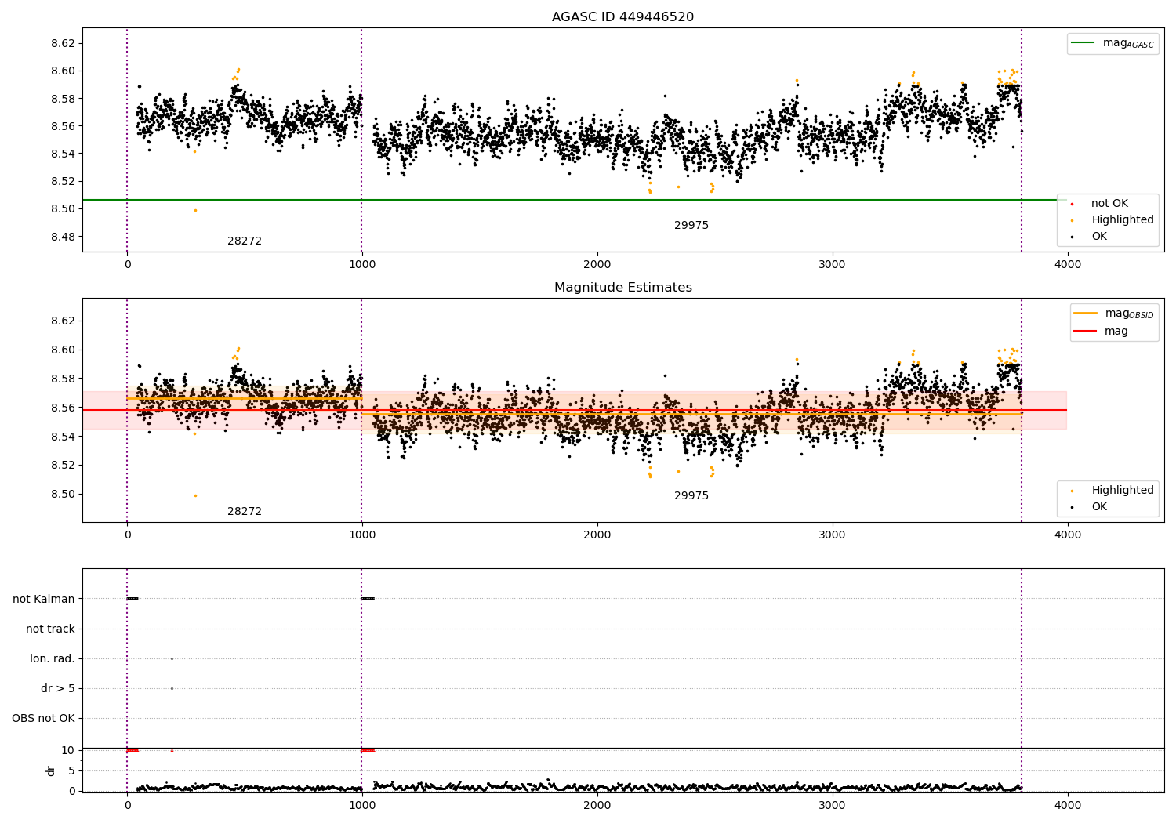
Task: Click the 'not track' y-axis label
Action: pyautogui.click(x=50, y=629)
